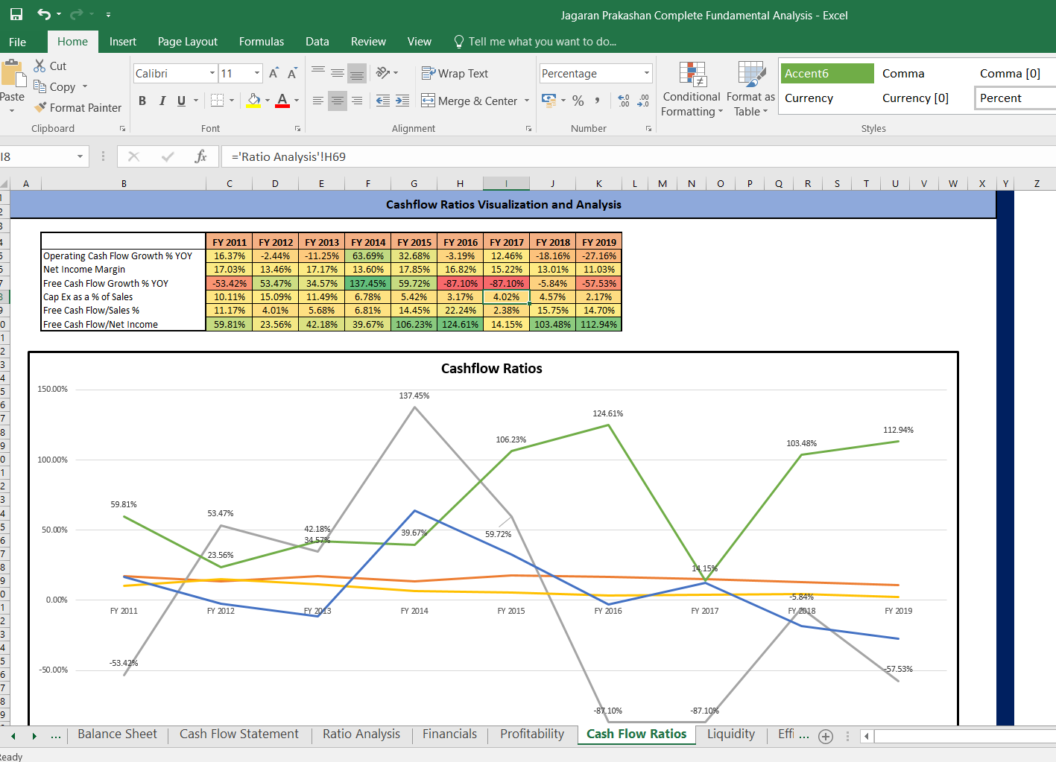Screen dimensions: 1056x762
Task: Open font name Calibri dropdown
Action: point(212,73)
